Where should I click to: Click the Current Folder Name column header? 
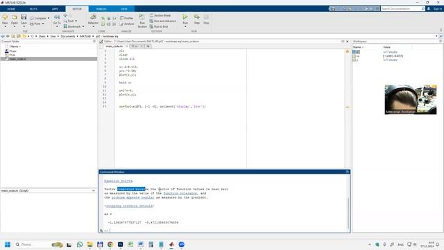14,47
